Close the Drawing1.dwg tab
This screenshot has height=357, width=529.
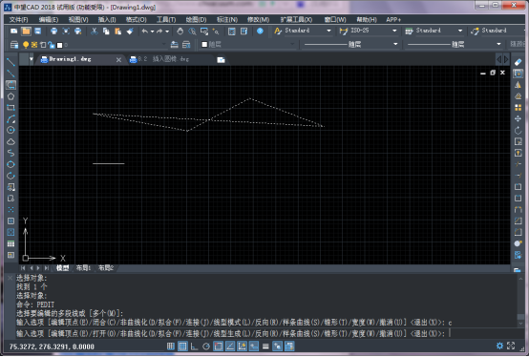pos(118,60)
